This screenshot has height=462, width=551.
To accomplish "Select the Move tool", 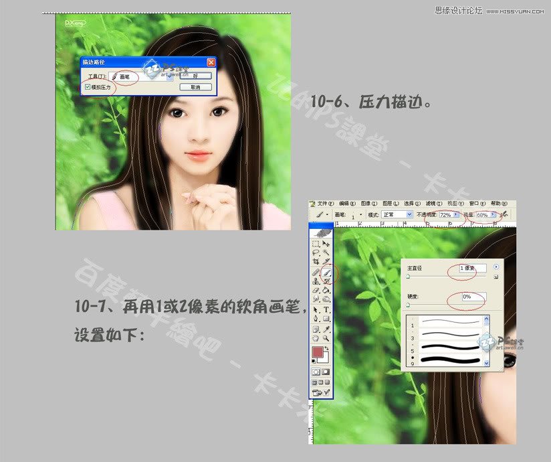I will [x=326, y=243].
